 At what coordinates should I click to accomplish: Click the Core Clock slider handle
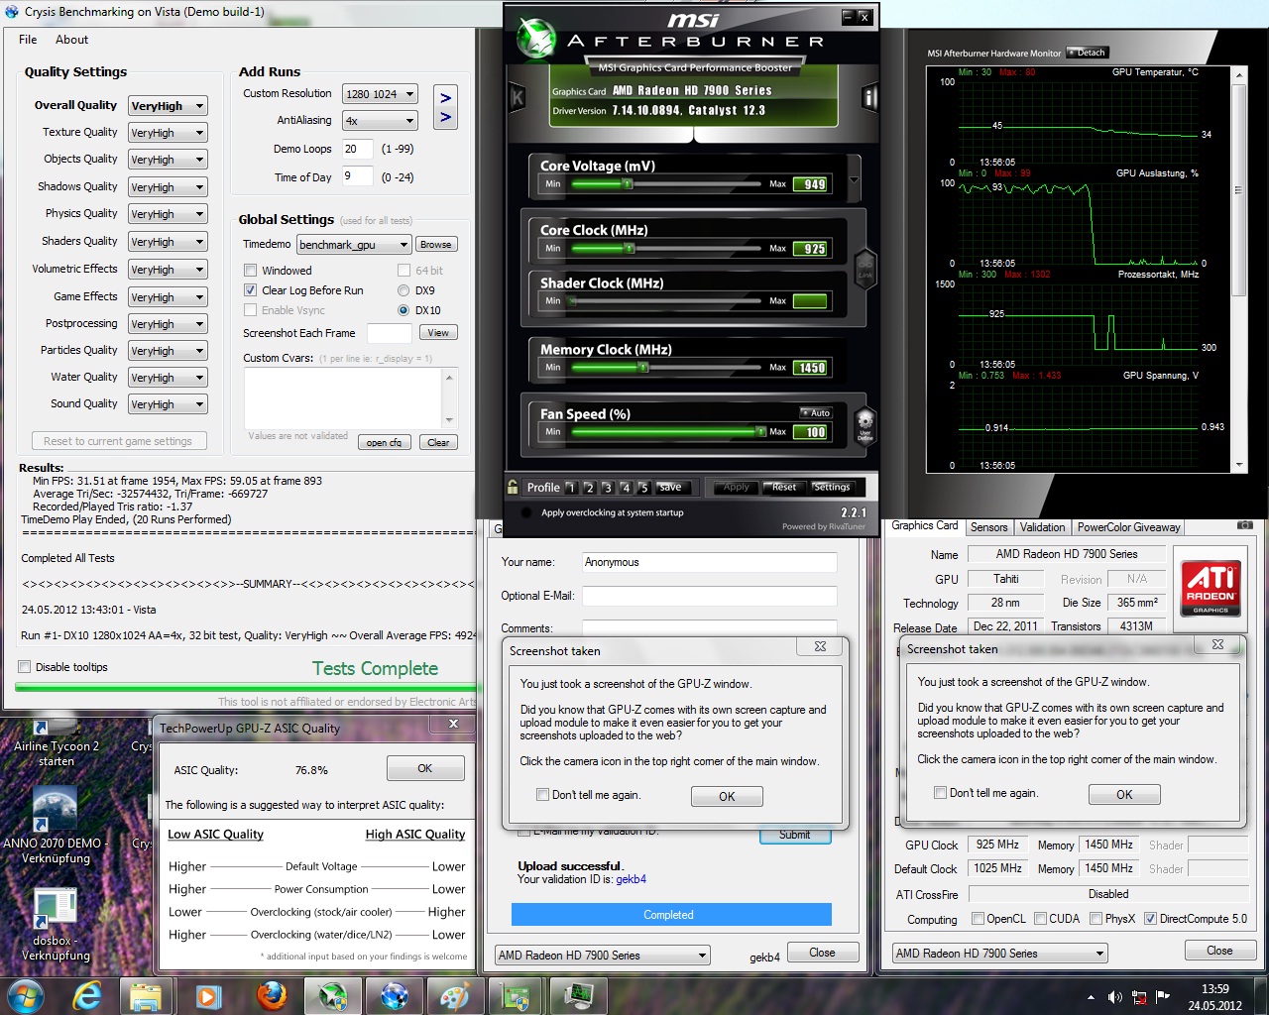coord(628,249)
